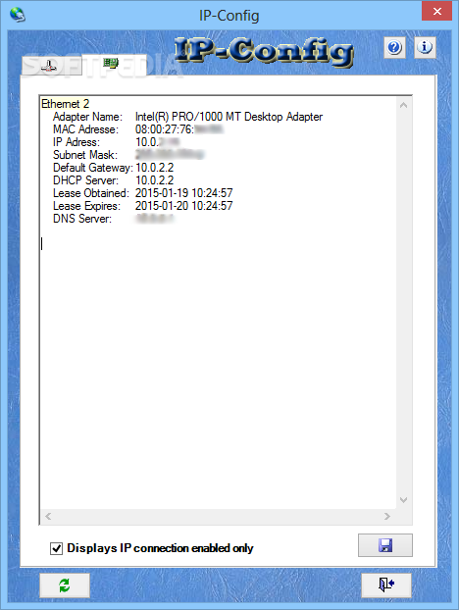Image resolution: width=459 pixels, height=610 pixels.
Task: Toggle Displays IP connection enabled only checkbox
Action: [x=57, y=548]
